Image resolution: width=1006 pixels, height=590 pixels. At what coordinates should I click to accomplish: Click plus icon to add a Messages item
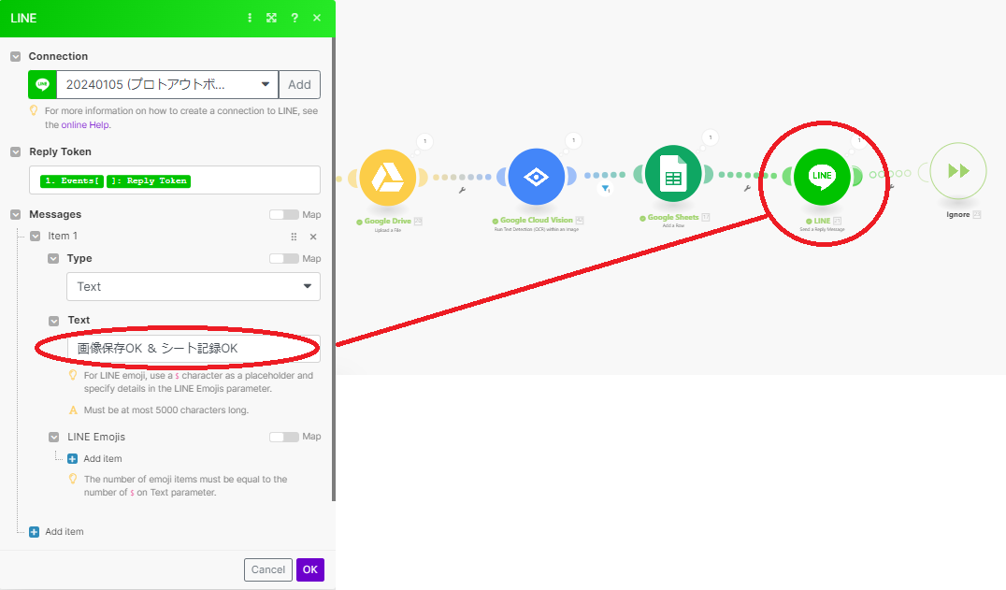(34, 532)
